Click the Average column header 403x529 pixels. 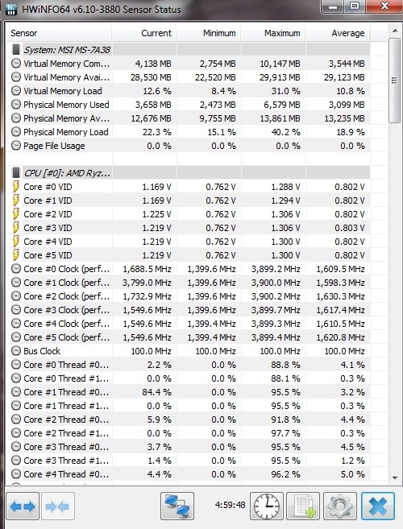click(x=338, y=33)
